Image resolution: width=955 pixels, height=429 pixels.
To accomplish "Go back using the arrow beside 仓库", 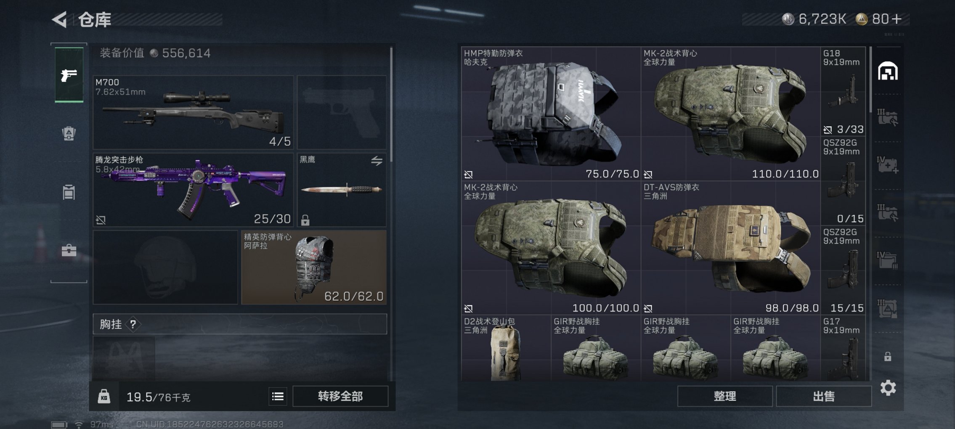I will pos(59,19).
